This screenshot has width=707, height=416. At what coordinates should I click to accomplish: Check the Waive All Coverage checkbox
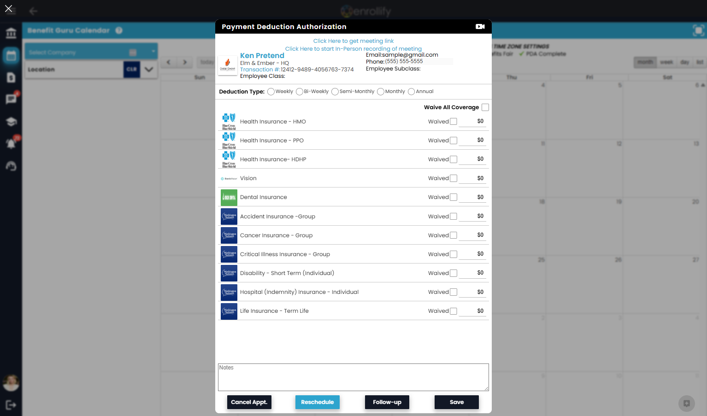485,107
